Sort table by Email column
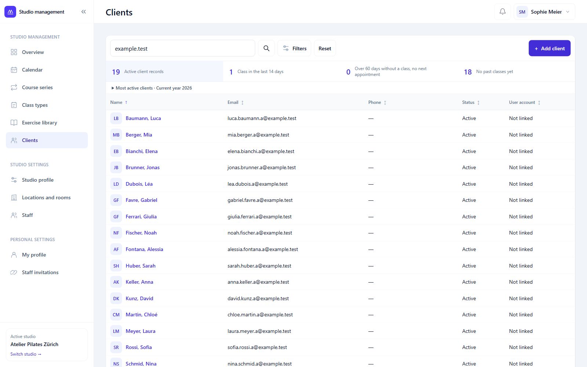Image resolution: width=587 pixels, height=367 pixels. pyautogui.click(x=236, y=102)
